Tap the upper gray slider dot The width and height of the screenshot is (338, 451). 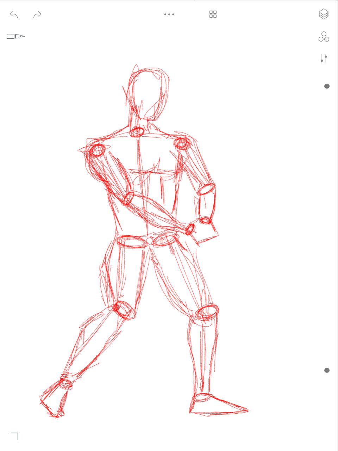(x=327, y=86)
